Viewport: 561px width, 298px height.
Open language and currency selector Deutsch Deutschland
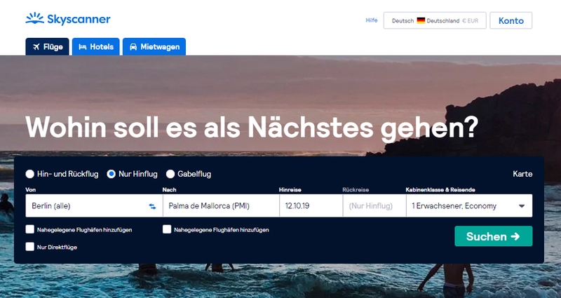[435, 20]
